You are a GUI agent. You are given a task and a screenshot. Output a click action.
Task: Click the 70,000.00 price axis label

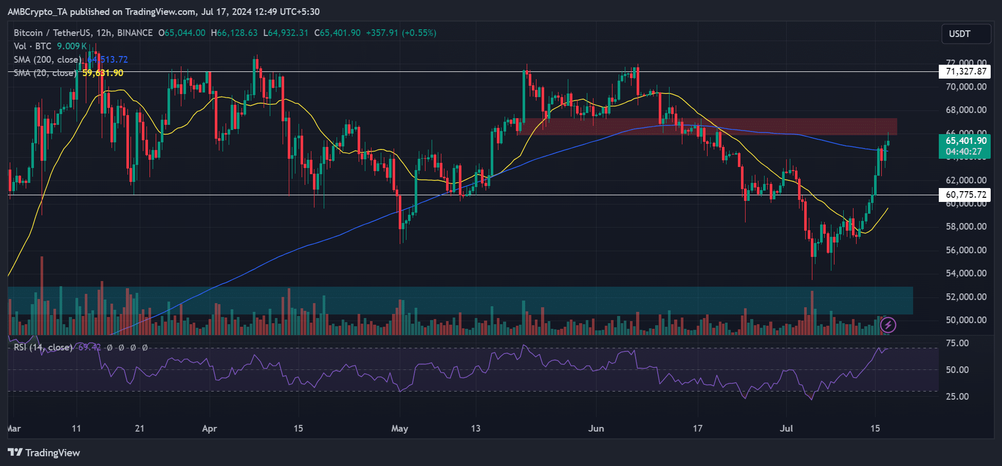click(x=966, y=87)
